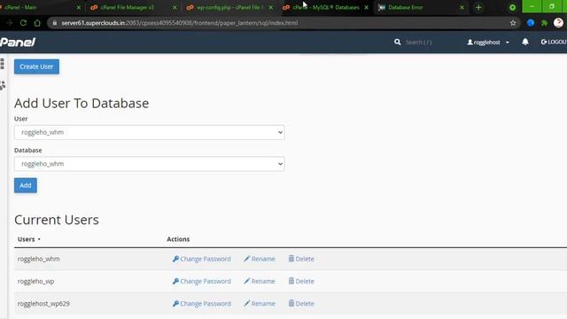Open the browser profile avatar
This screenshot has width=567, height=319.
[x=558, y=23]
